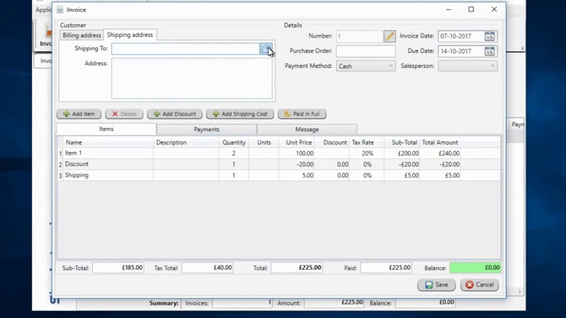
Task: Maximize the Invoice window
Action: pos(471,9)
